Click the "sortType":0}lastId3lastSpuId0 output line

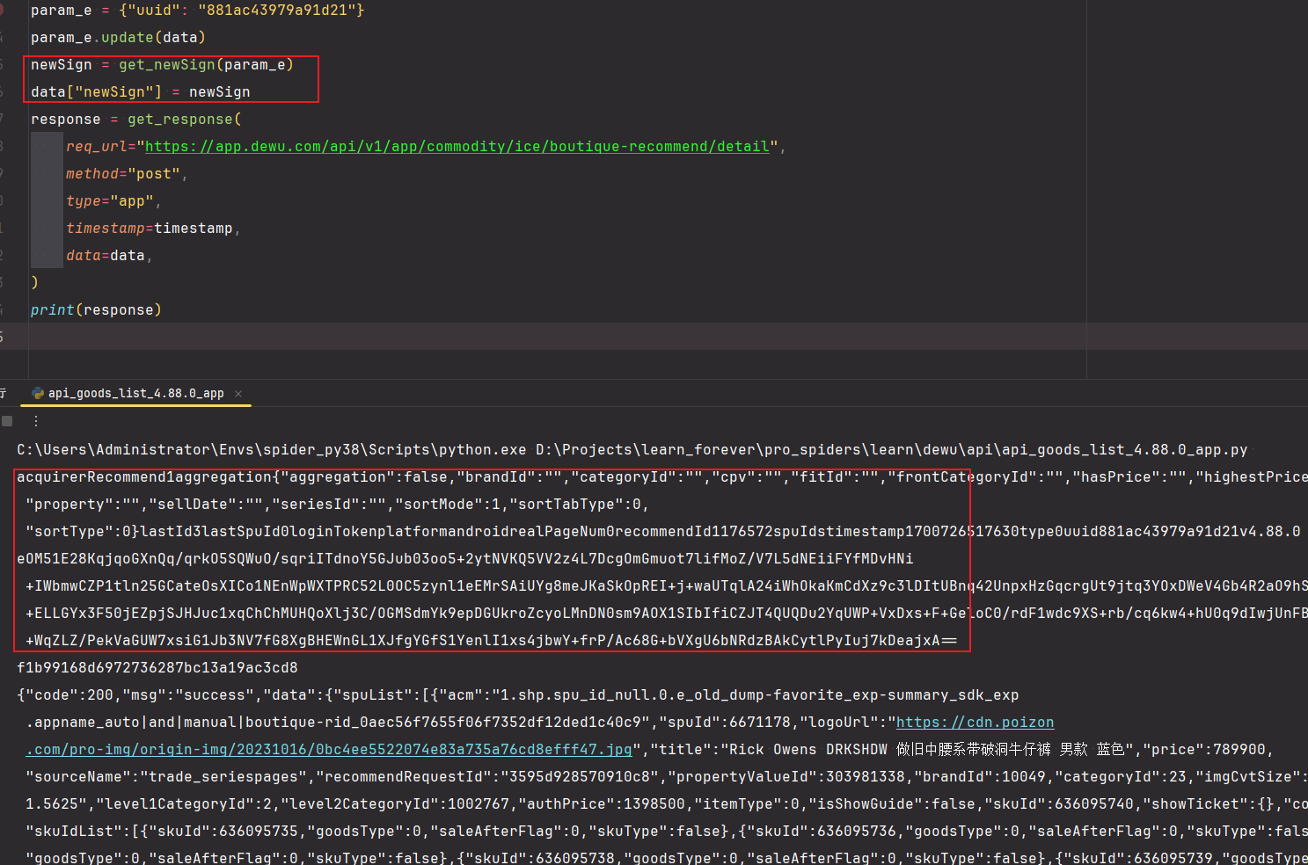663,532
